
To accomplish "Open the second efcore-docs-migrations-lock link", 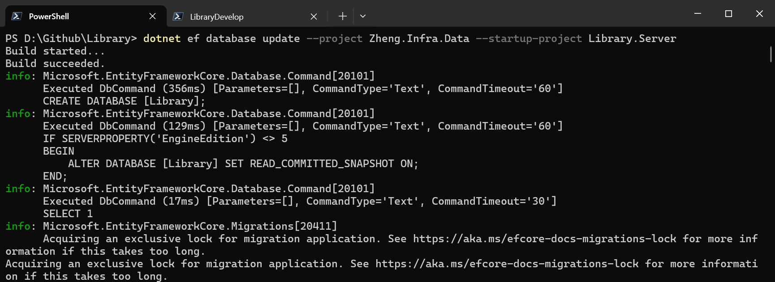I will [x=507, y=264].
